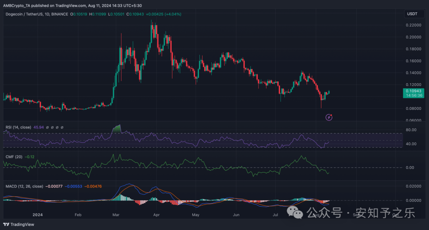Click the RSI value 45.94
Viewport: 429px width, 230px height.
[39, 127]
